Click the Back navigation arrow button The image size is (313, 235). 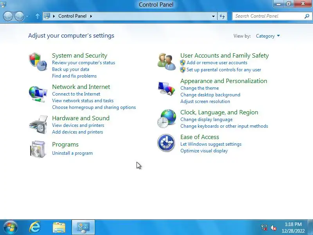(x=8, y=16)
